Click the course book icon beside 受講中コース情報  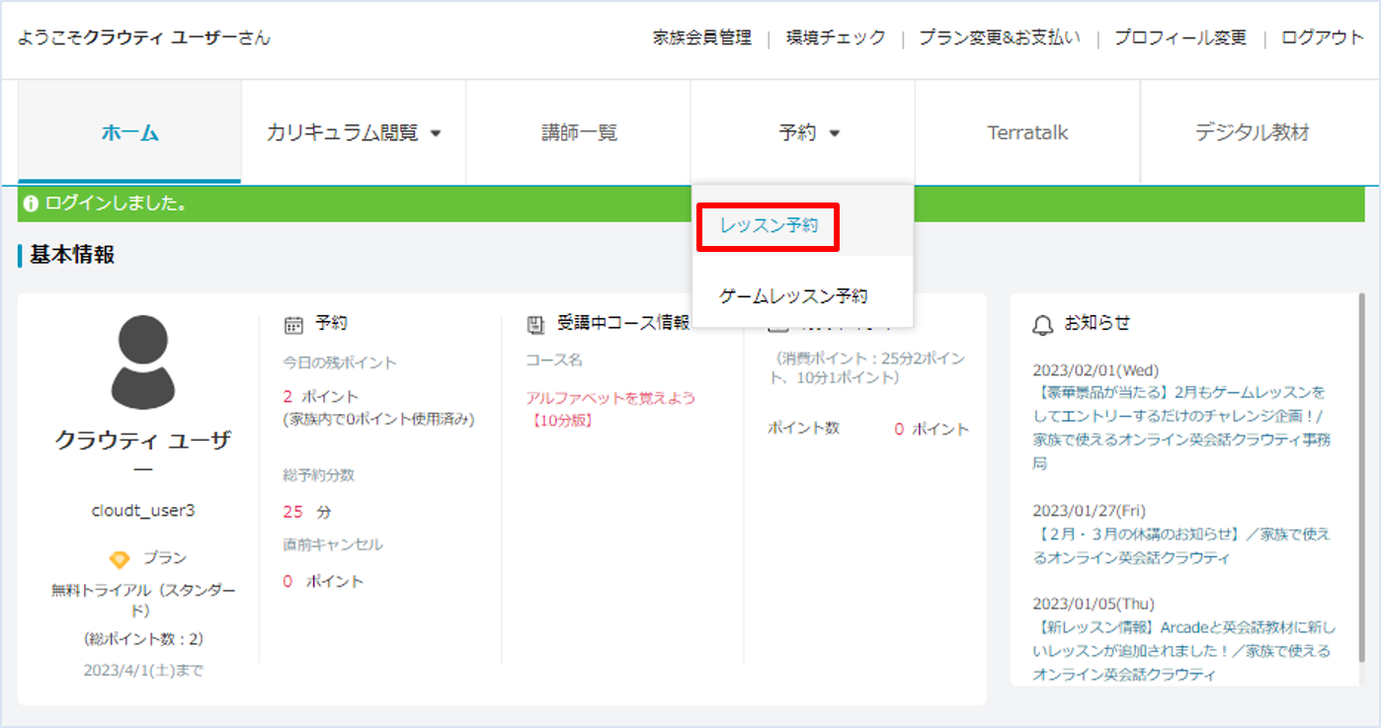click(536, 324)
